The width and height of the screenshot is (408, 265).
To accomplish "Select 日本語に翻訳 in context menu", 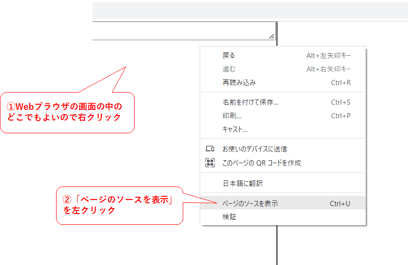I will click(283, 183).
